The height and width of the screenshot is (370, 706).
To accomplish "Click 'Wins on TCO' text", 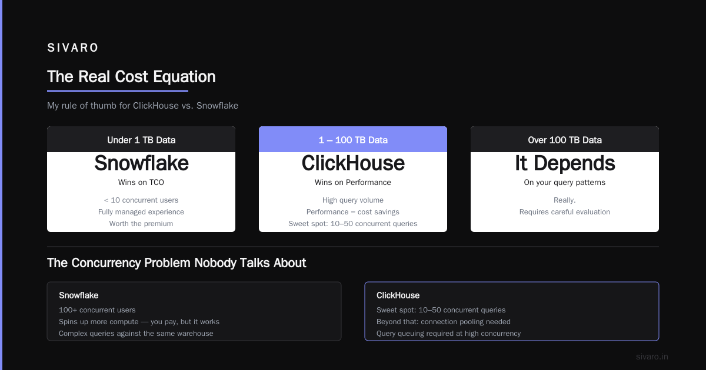I will coord(141,183).
